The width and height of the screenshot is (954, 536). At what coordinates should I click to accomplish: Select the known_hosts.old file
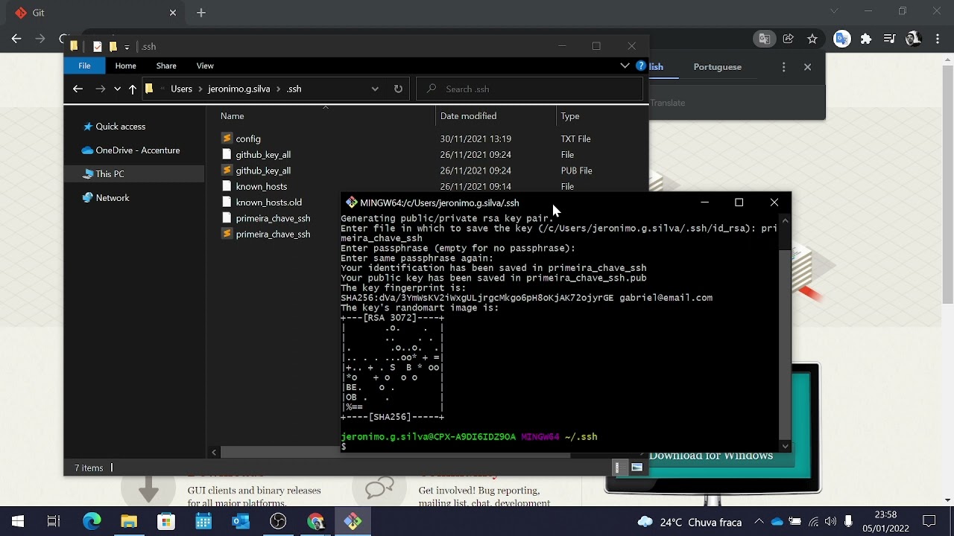pos(268,202)
